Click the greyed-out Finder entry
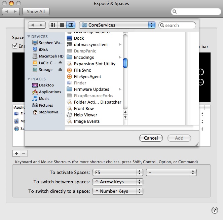 [94, 83]
